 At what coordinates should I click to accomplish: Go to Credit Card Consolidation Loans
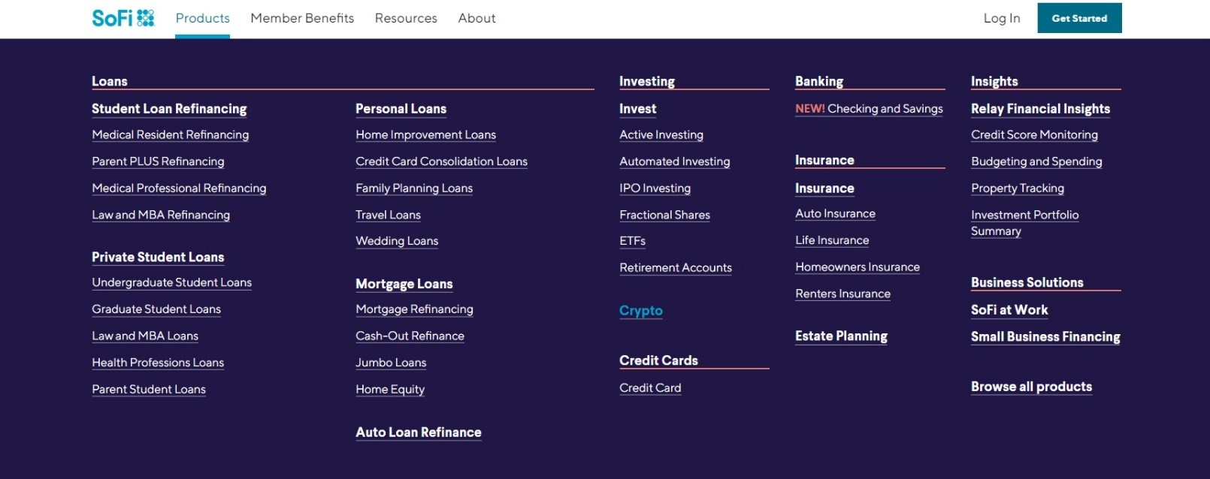(x=441, y=161)
